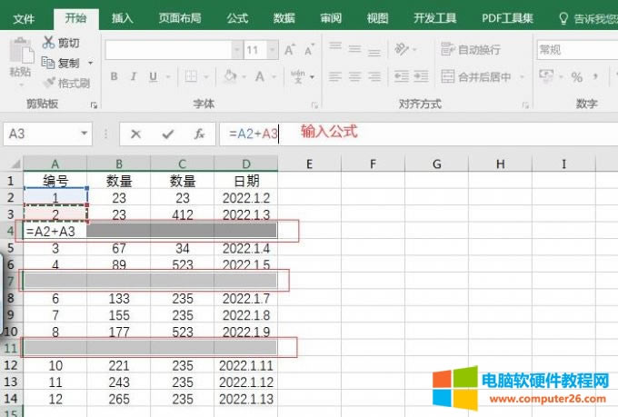Click the phonetic guide wén icon

click(x=298, y=76)
